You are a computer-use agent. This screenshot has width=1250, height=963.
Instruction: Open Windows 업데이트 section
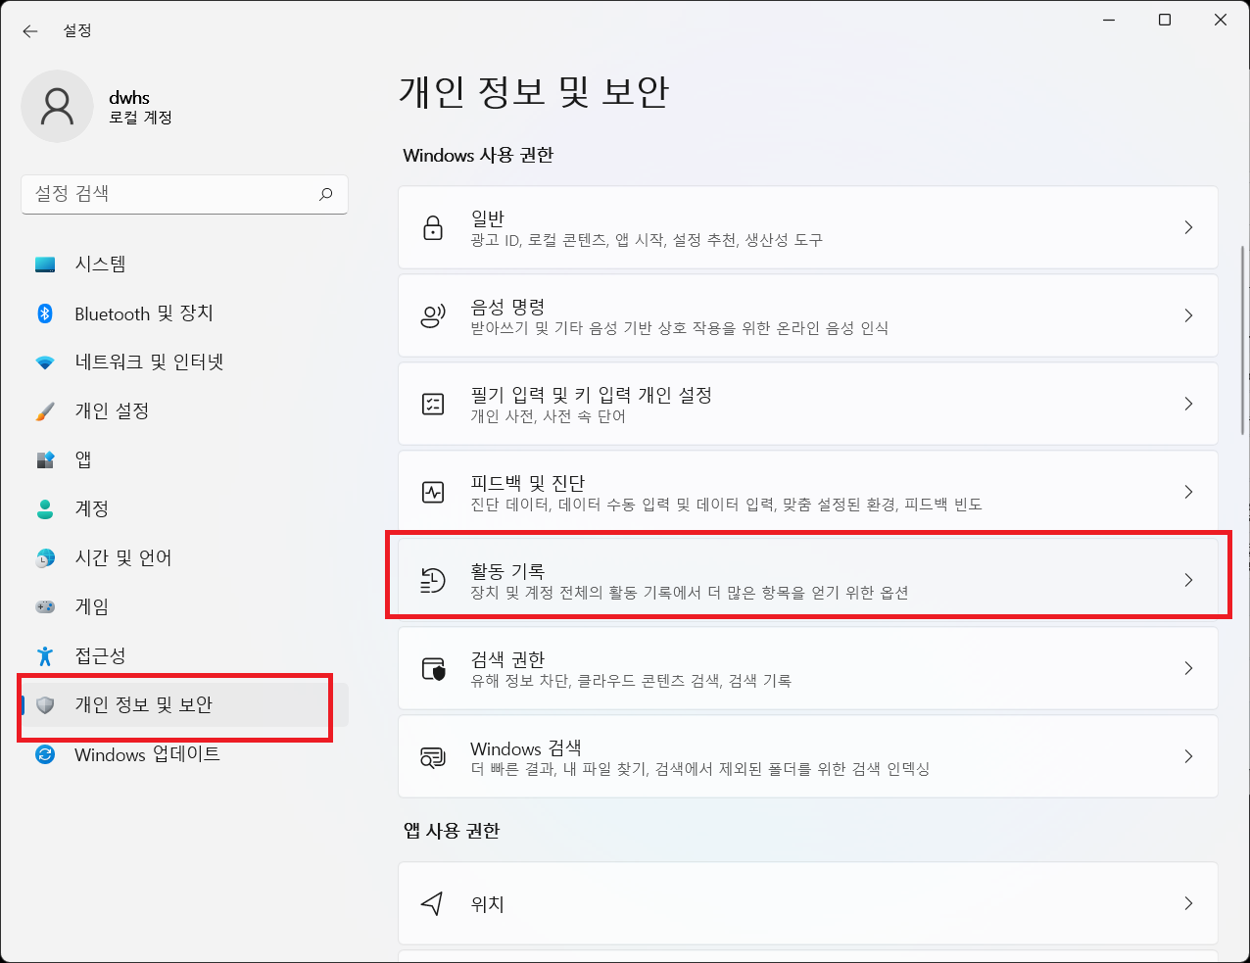pyautogui.click(x=184, y=754)
